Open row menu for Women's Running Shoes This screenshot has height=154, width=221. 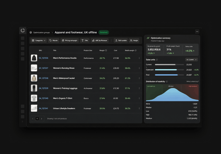pyautogui.click(x=139, y=68)
